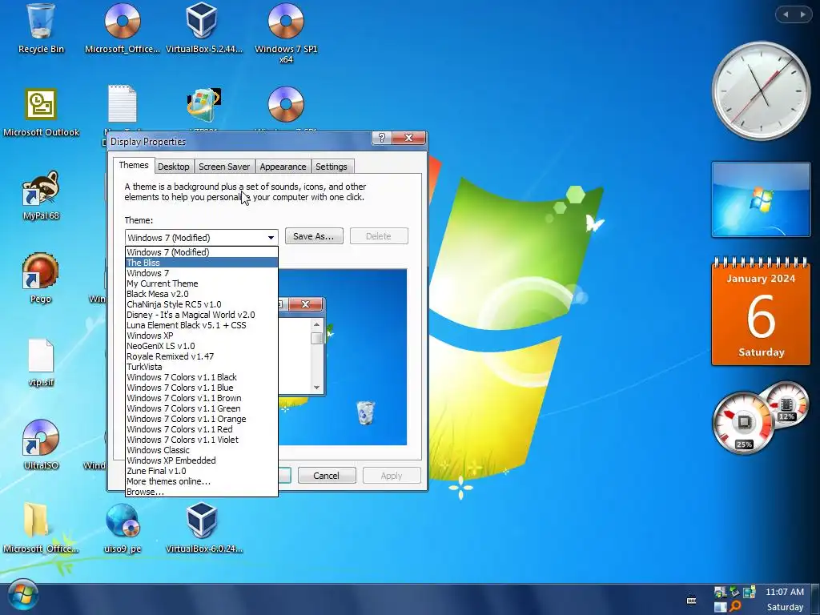Select 'More themes online...' entry
820x615 pixels.
(201, 481)
